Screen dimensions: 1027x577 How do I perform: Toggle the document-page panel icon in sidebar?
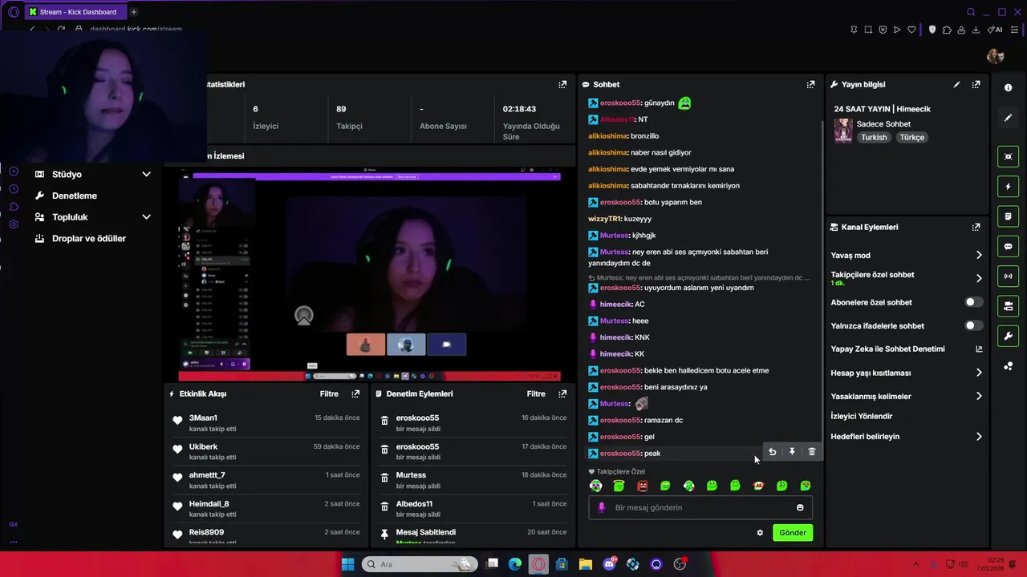(x=1009, y=216)
